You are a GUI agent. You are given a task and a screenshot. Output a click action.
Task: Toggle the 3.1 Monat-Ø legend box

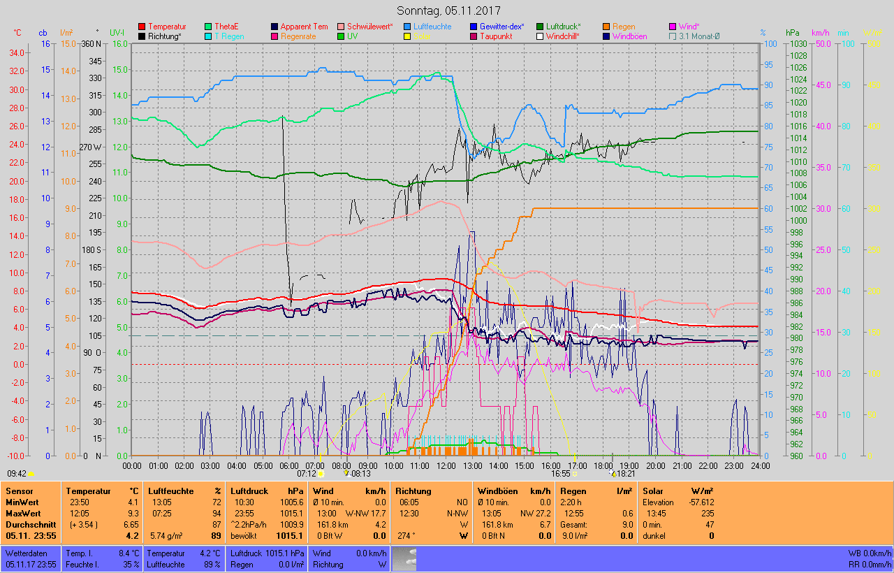coord(673,36)
